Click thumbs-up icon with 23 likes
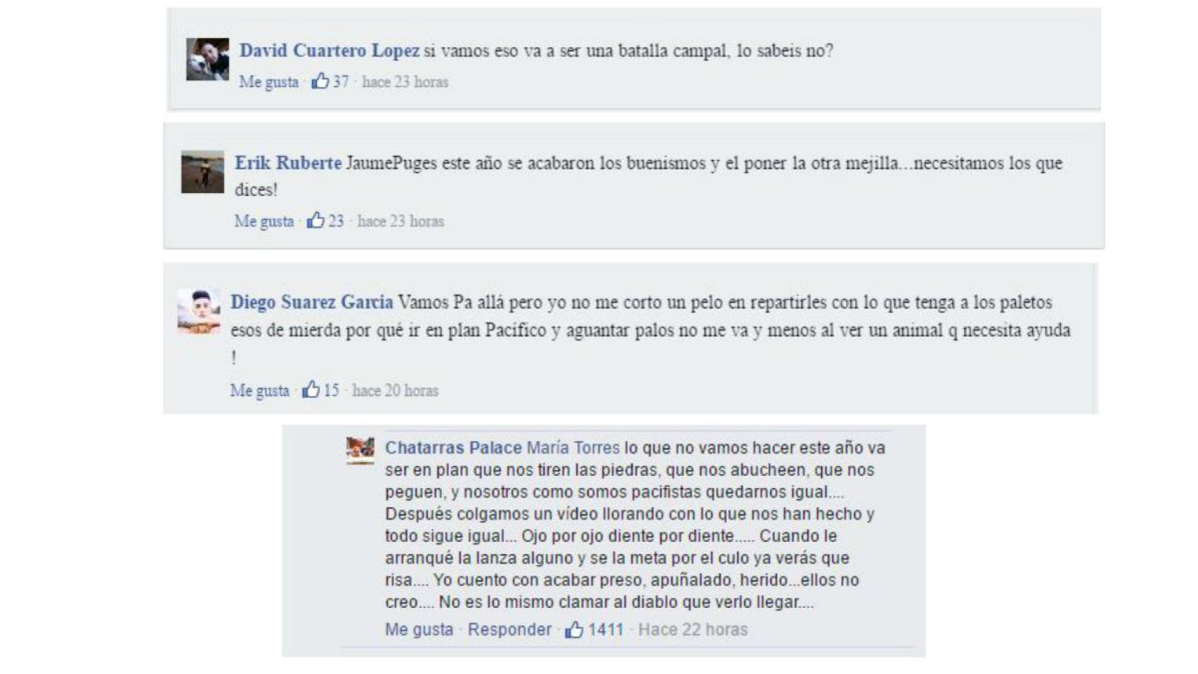1198x674 pixels. 315,220
